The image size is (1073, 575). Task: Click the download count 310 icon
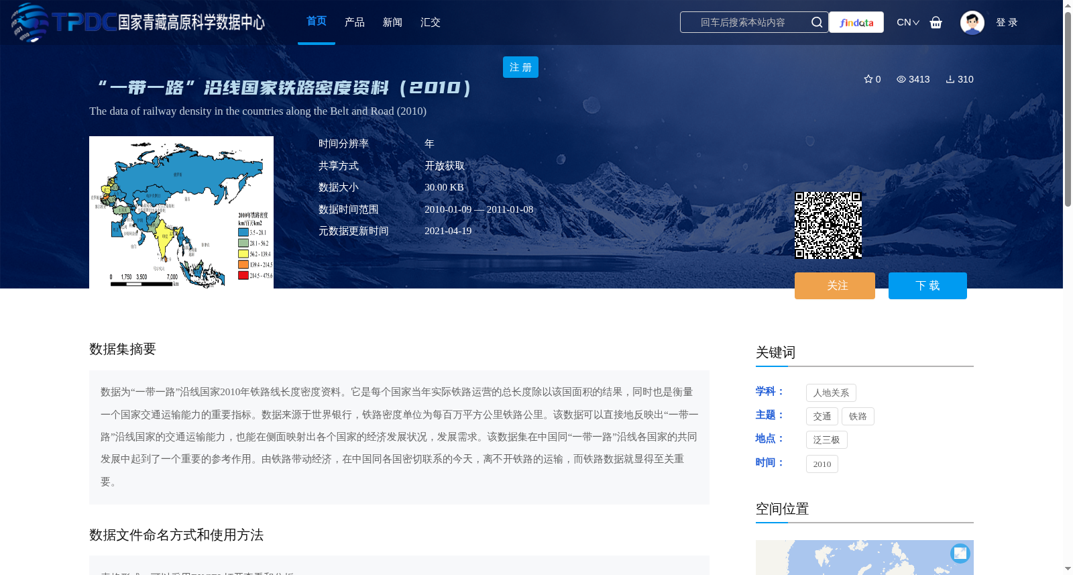[x=950, y=79]
